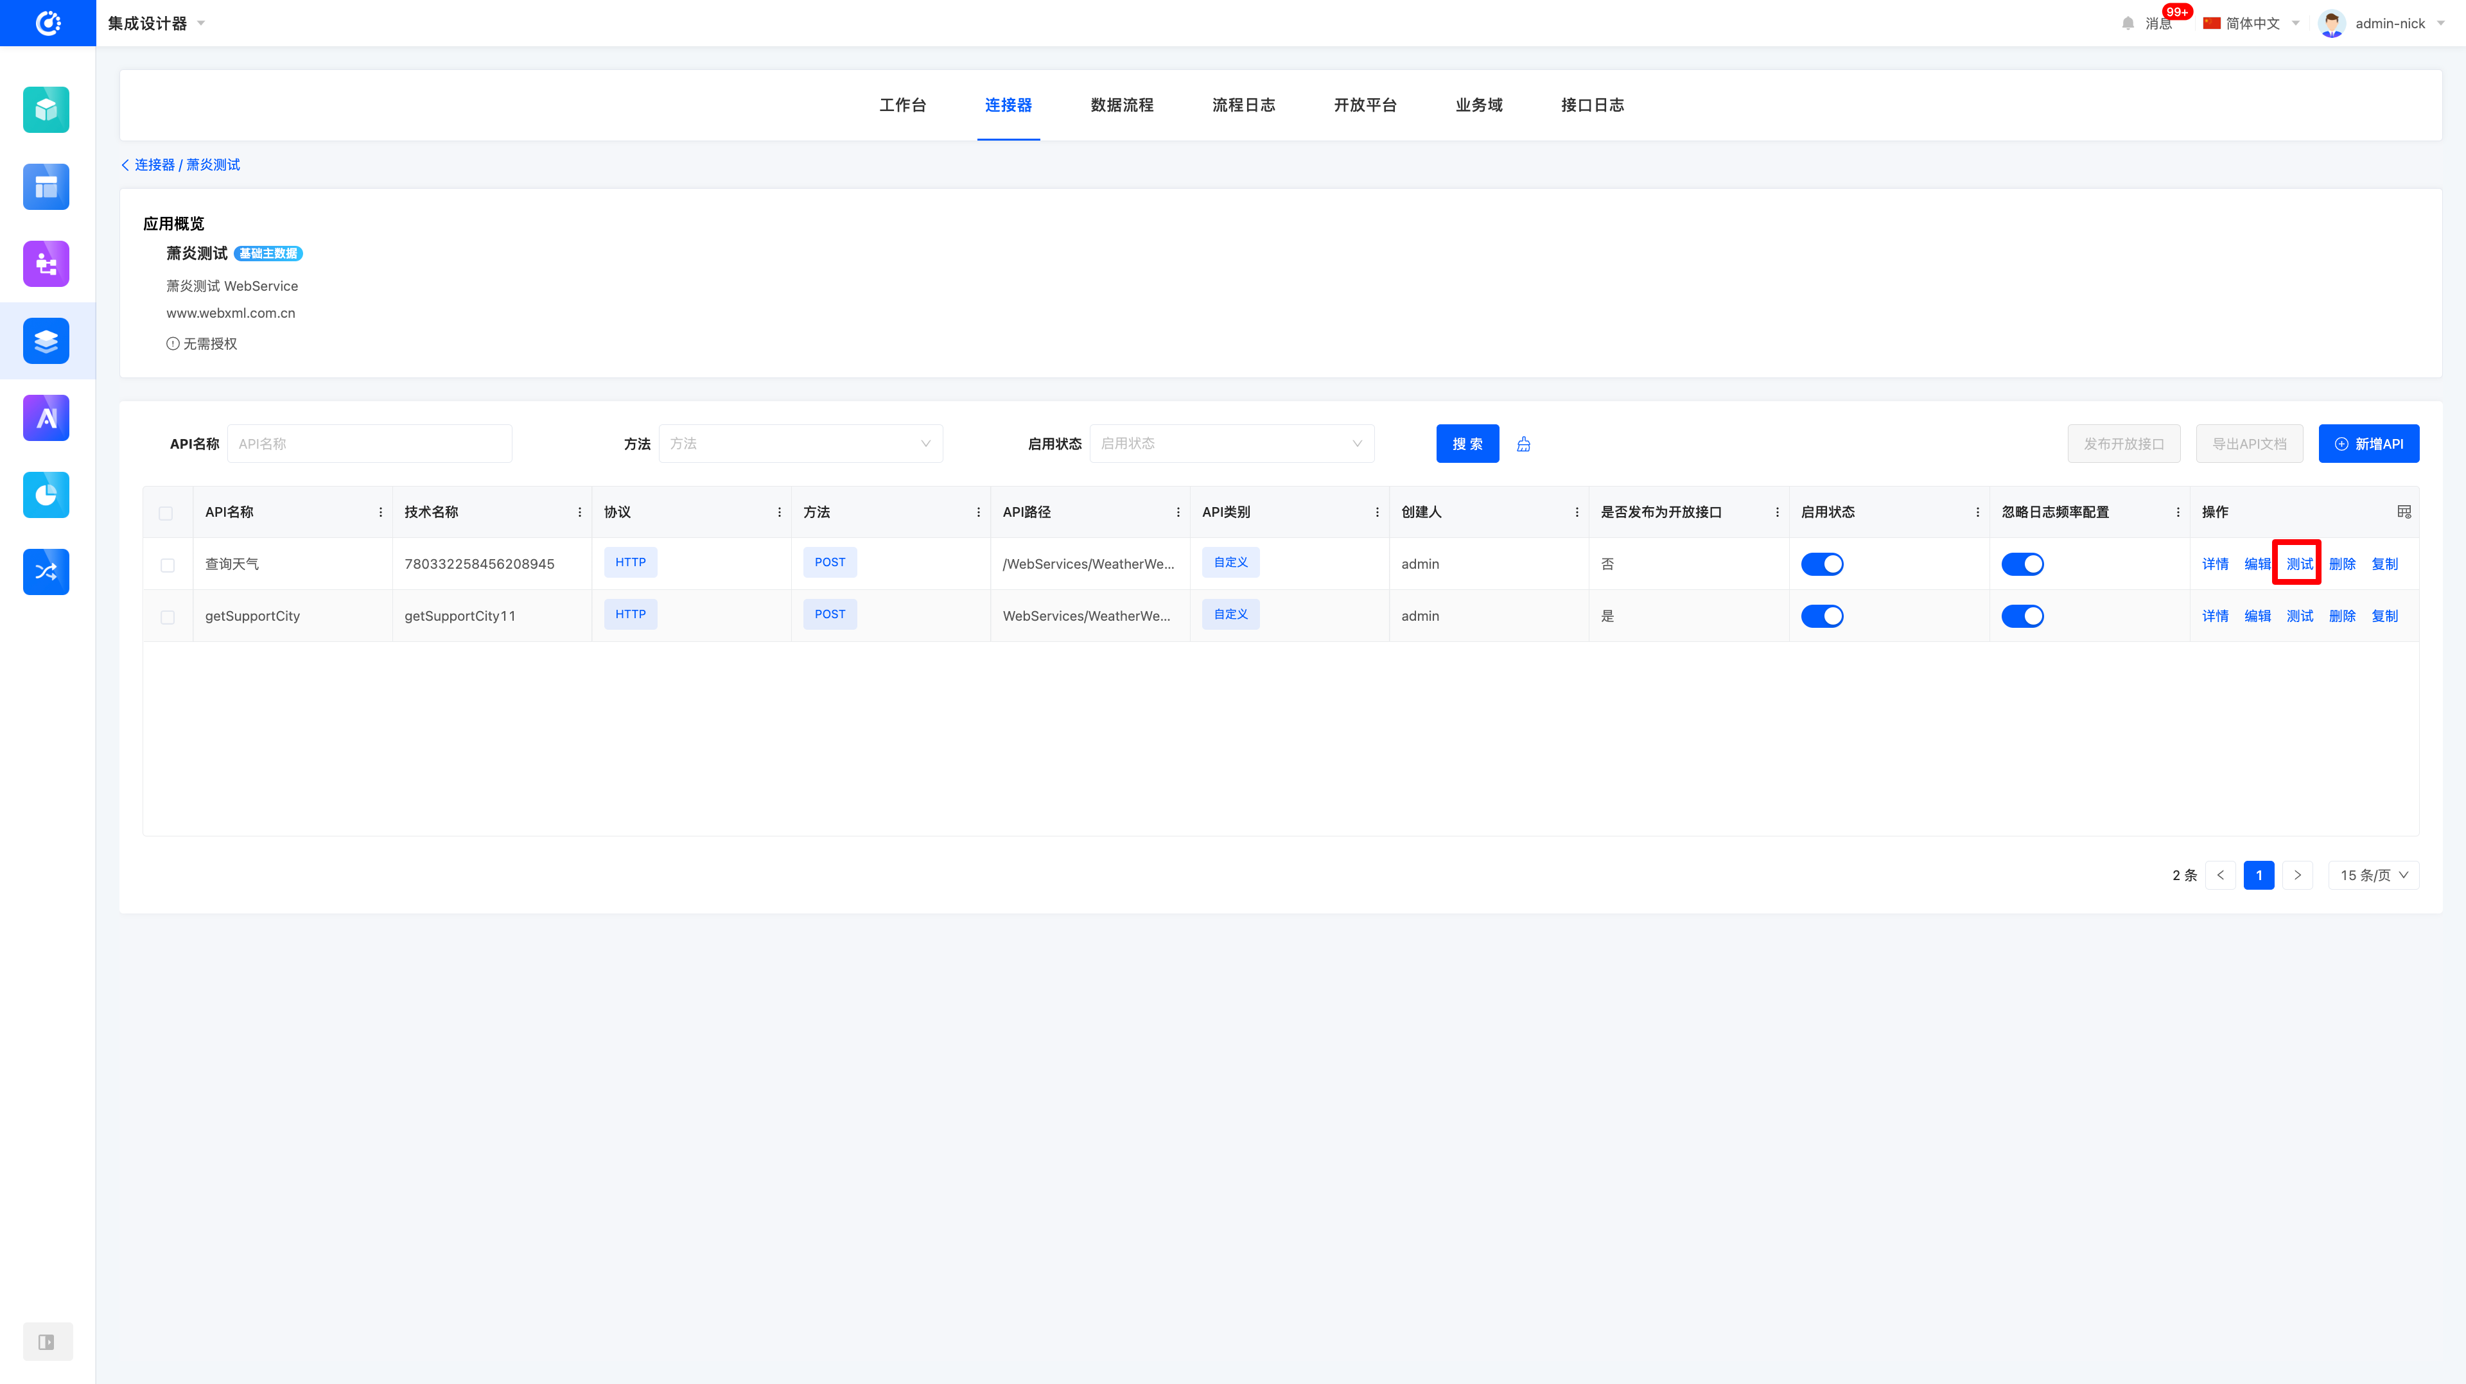Toggle 启用状态 switch for 查询天气

pyautogui.click(x=1822, y=564)
